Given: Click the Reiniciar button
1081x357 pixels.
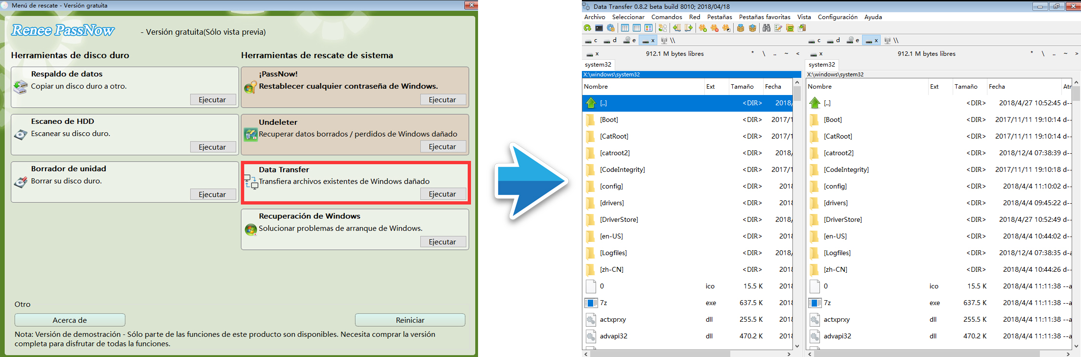Looking at the screenshot, I should 410,320.
